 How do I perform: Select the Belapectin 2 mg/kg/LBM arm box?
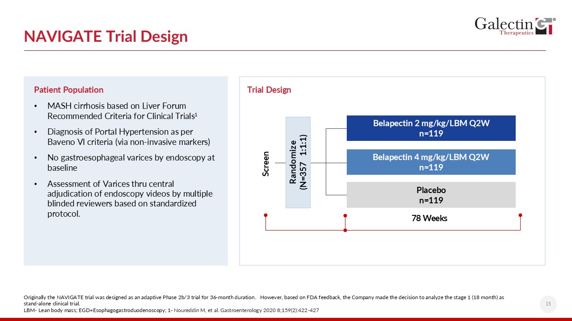[x=431, y=128]
